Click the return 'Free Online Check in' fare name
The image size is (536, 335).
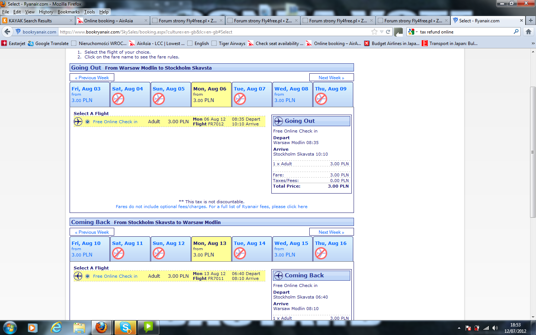point(115,276)
